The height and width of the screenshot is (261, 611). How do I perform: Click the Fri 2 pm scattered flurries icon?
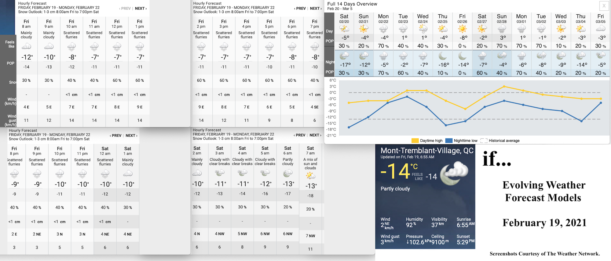201,47
